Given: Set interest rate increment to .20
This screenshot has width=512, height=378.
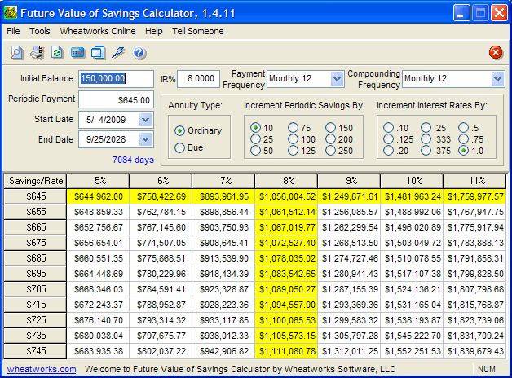Looking at the screenshot, I should pyautogui.click(x=388, y=151).
